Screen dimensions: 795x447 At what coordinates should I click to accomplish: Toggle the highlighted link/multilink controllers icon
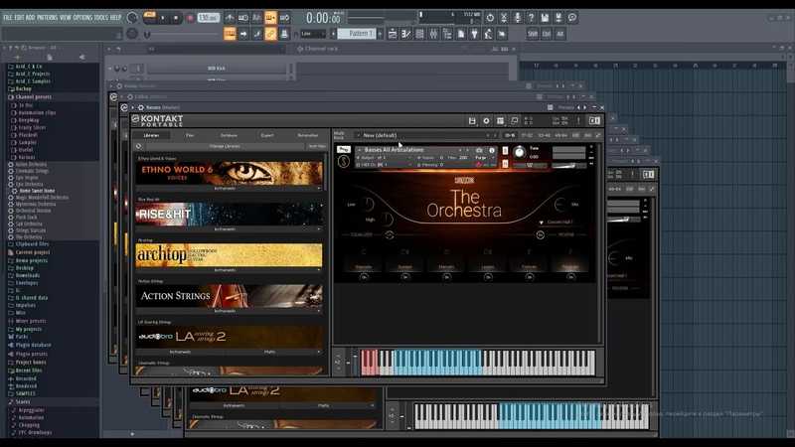[270, 34]
